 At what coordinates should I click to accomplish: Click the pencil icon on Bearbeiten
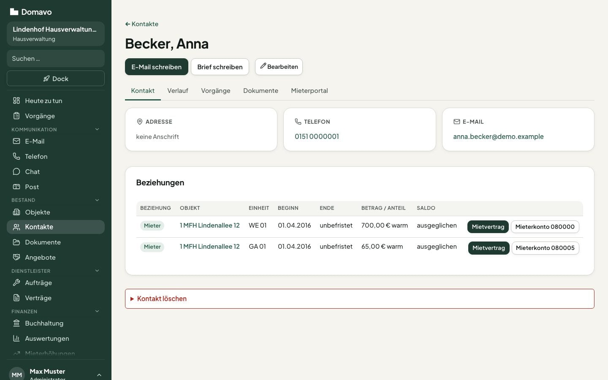click(x=263, y=66)
